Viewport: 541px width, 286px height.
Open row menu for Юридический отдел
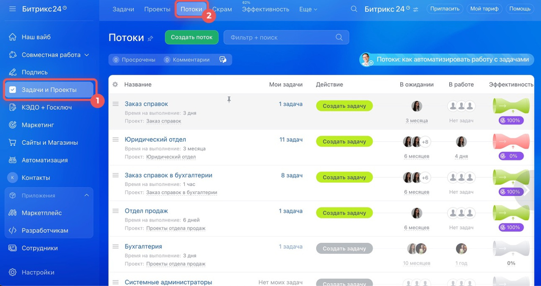[115, 139]
